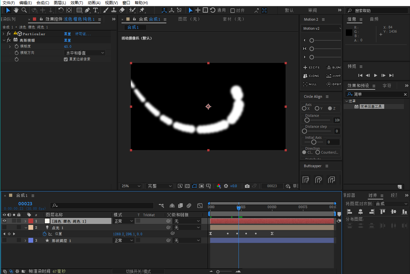This screenshot has width=410, height=274.
Task: Switch to the 审阅 workspace
Action: pos(312,10)
